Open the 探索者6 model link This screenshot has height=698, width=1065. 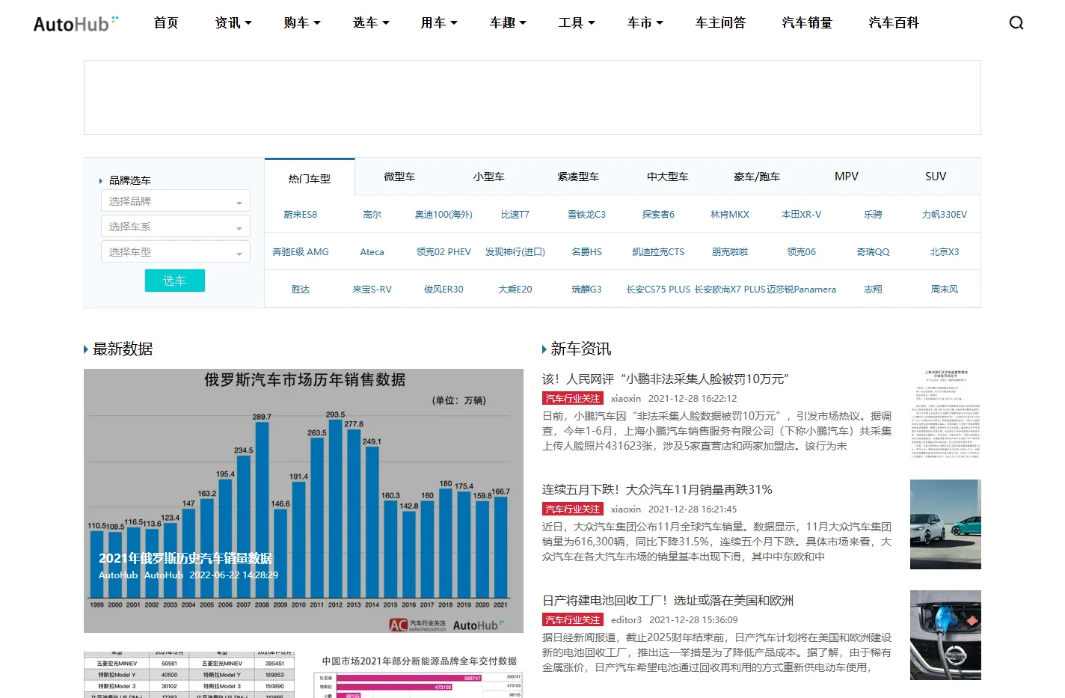[x=658, y=215]
